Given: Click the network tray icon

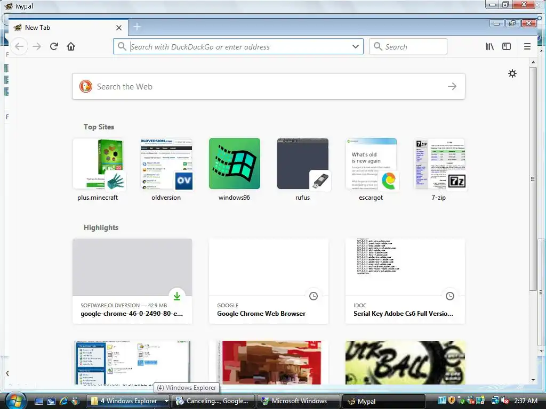Looking at the screenshot, I should [x=495, y=400].
